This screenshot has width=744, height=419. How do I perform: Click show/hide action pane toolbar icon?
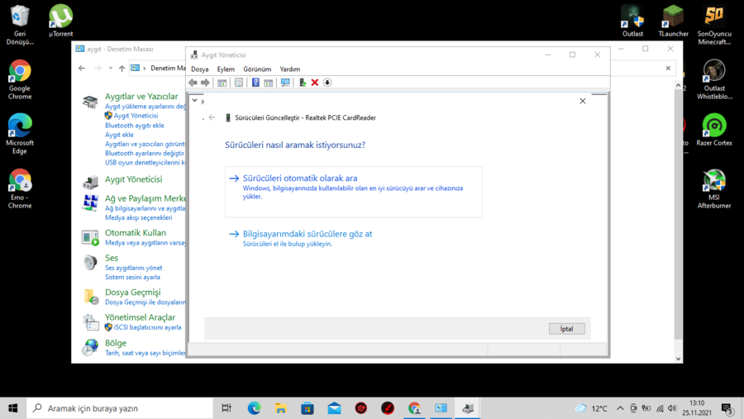269,83
